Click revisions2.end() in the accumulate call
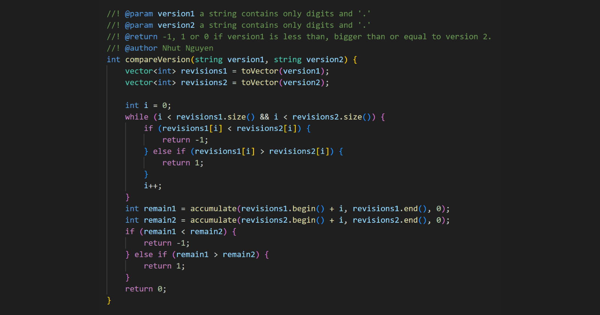The image size is (600, 315). pyautogui.click(x=389, y=220)
